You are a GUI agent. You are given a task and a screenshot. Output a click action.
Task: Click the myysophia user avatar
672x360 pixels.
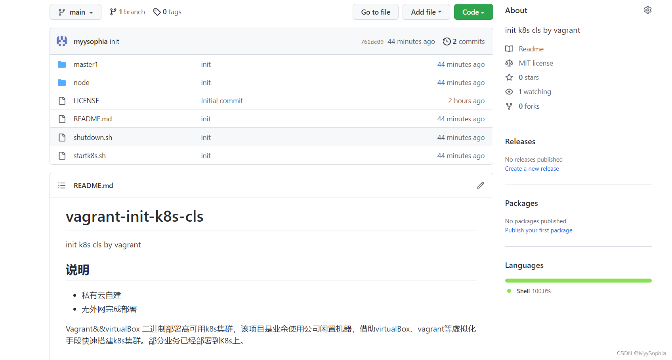[62, 41]
